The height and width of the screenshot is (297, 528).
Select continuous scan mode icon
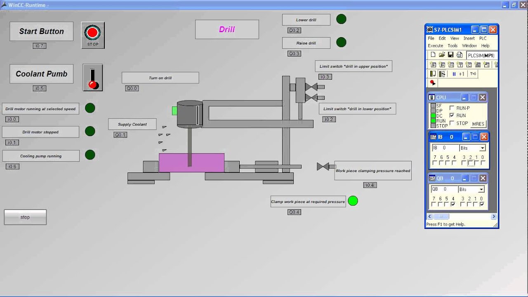tap(442, 74)
